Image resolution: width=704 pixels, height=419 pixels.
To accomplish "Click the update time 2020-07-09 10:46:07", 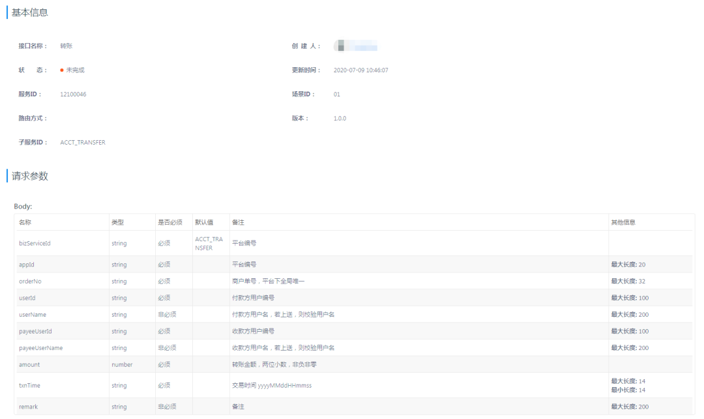I will pos(360,70).
